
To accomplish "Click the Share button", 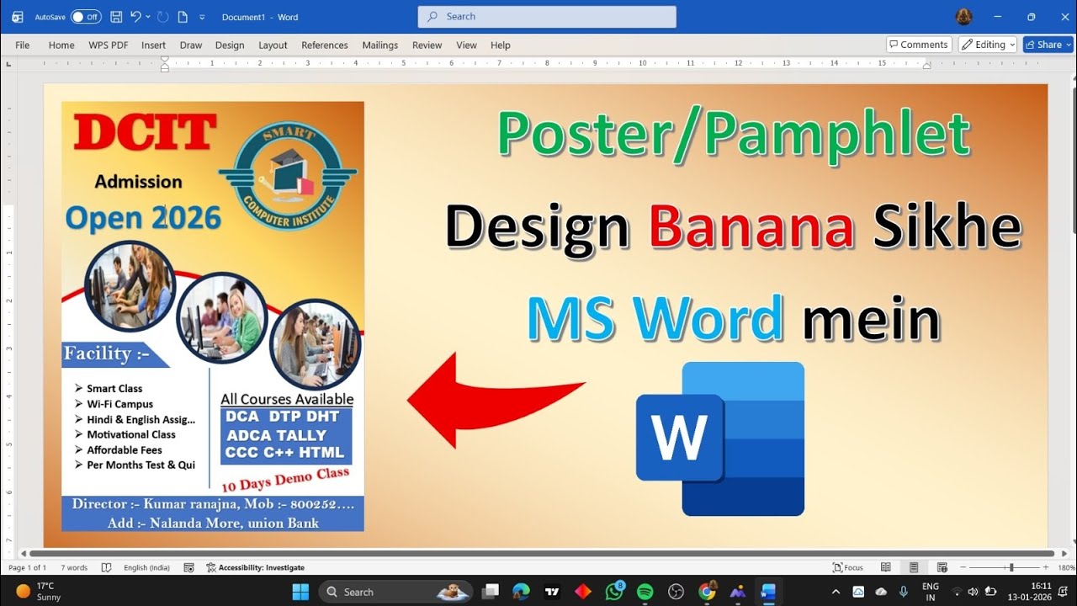I will tap(1048, 45).
